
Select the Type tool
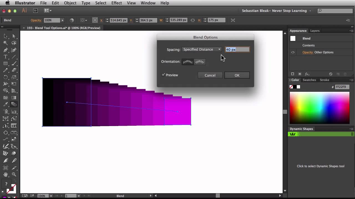click(6, 57)
